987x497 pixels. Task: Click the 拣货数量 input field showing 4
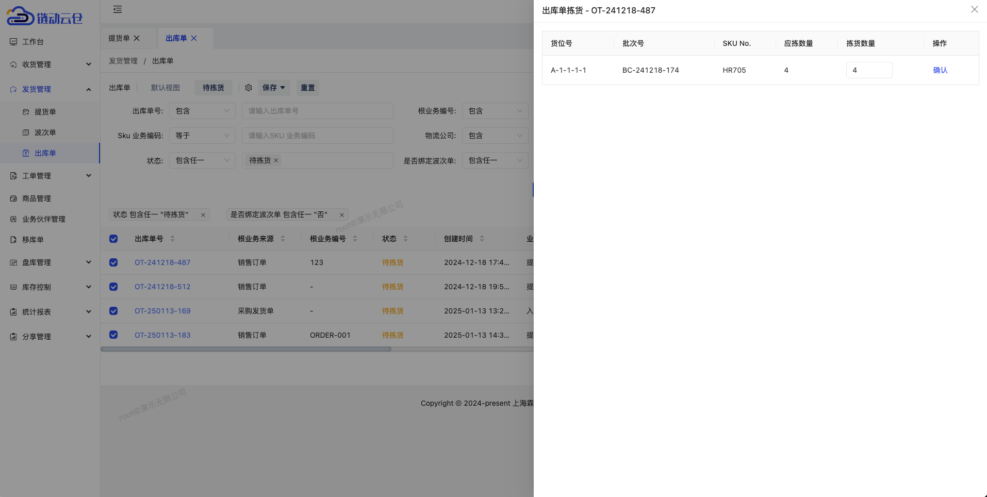pos(869,70)
